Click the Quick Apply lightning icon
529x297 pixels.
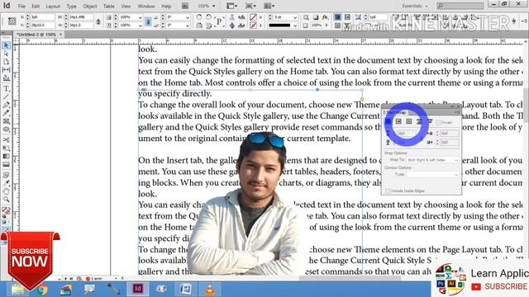(x=514, y=21)
